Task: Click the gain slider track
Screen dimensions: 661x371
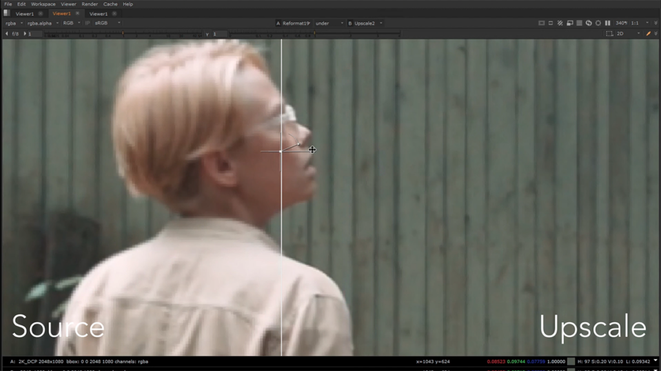Action: (x=123, y=34)
